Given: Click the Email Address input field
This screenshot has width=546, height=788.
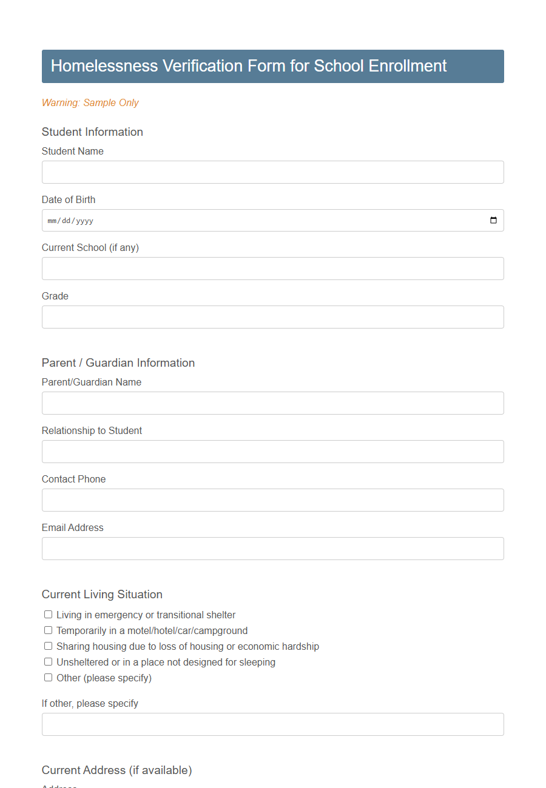Looking at the screenshot, I should point(272,549).
